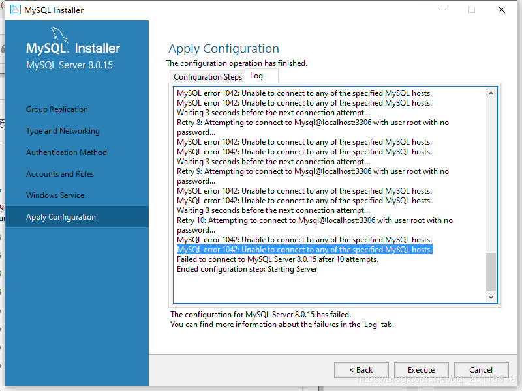Image resolution: width=522 pixels, height=391 pixels.
Task: Click the Execute button
Action: [x=421, y=370]
